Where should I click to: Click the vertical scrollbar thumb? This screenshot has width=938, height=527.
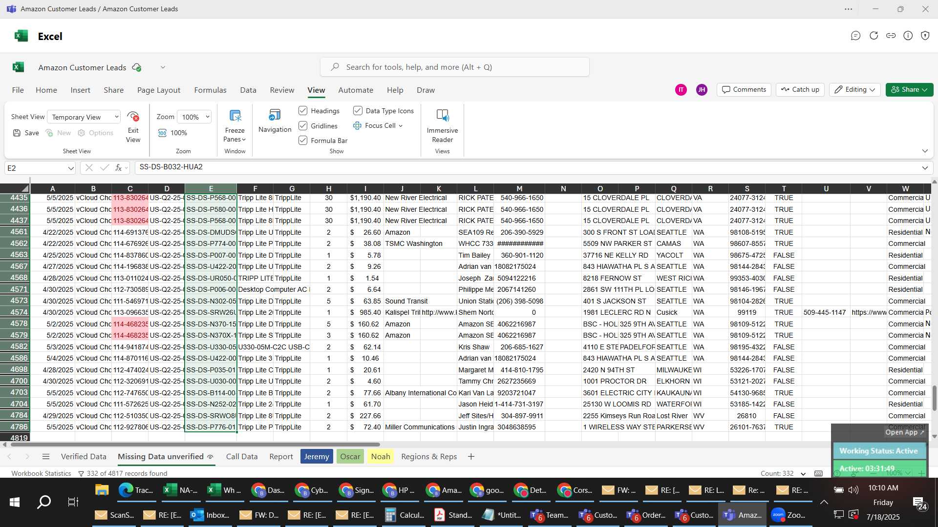click(x=934, y=398)
